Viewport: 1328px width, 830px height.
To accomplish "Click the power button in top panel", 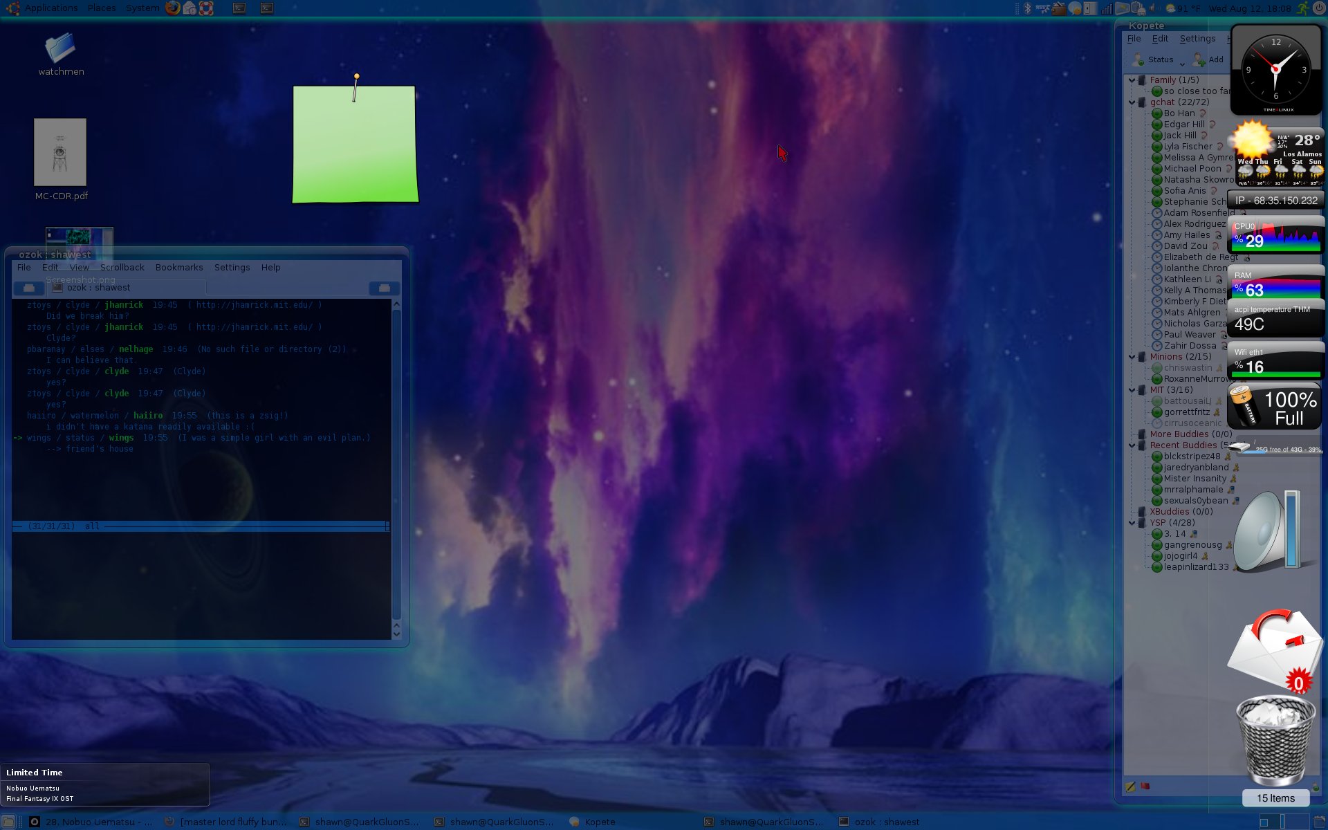I will point(1318,8).
